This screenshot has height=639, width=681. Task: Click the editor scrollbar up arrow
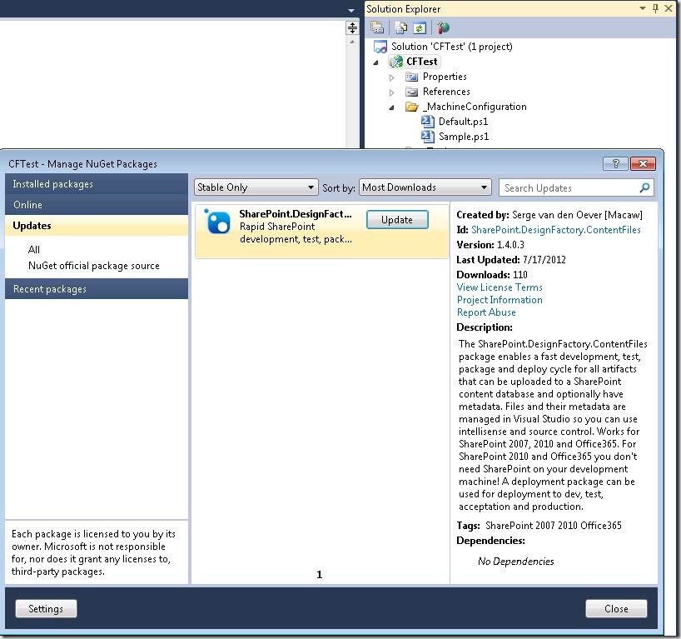352,42
